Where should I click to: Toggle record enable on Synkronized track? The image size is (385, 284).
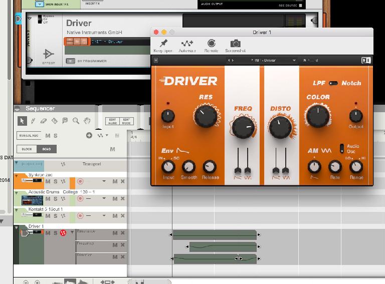(x=80, y=181)
